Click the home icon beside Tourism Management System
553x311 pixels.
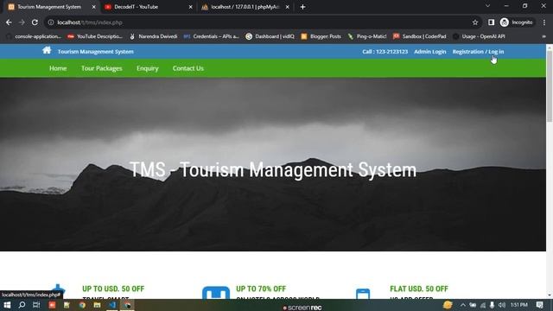coord(47,50)
